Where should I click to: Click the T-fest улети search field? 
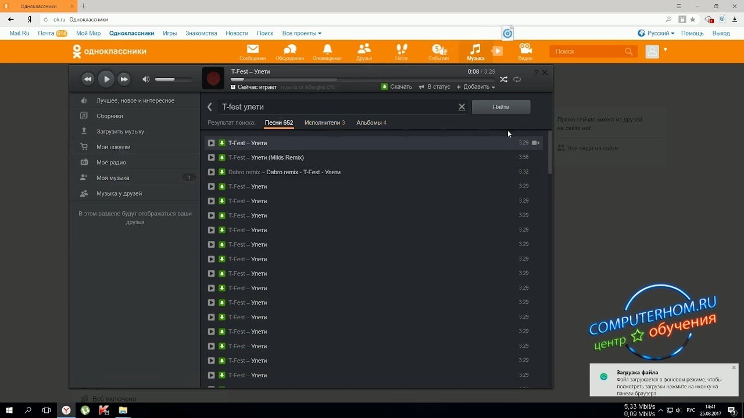pyautogui.click(x=337, y=107)
